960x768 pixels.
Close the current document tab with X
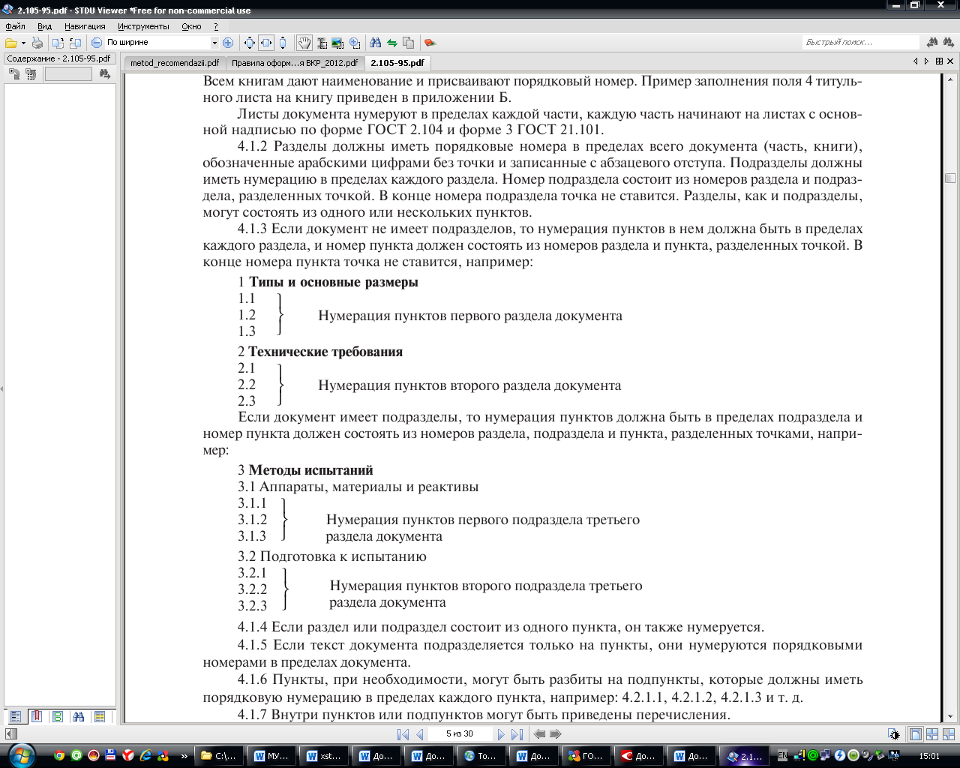point(950,61)
